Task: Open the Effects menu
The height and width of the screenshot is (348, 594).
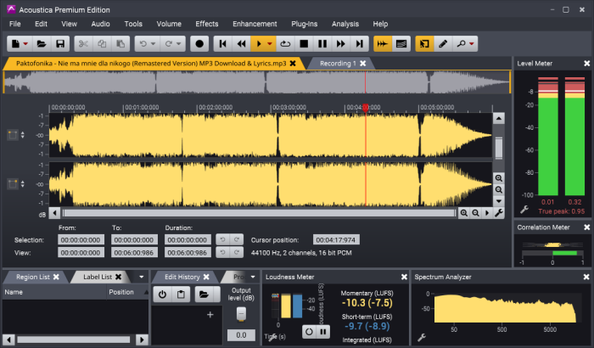Action: coord(207,24)
